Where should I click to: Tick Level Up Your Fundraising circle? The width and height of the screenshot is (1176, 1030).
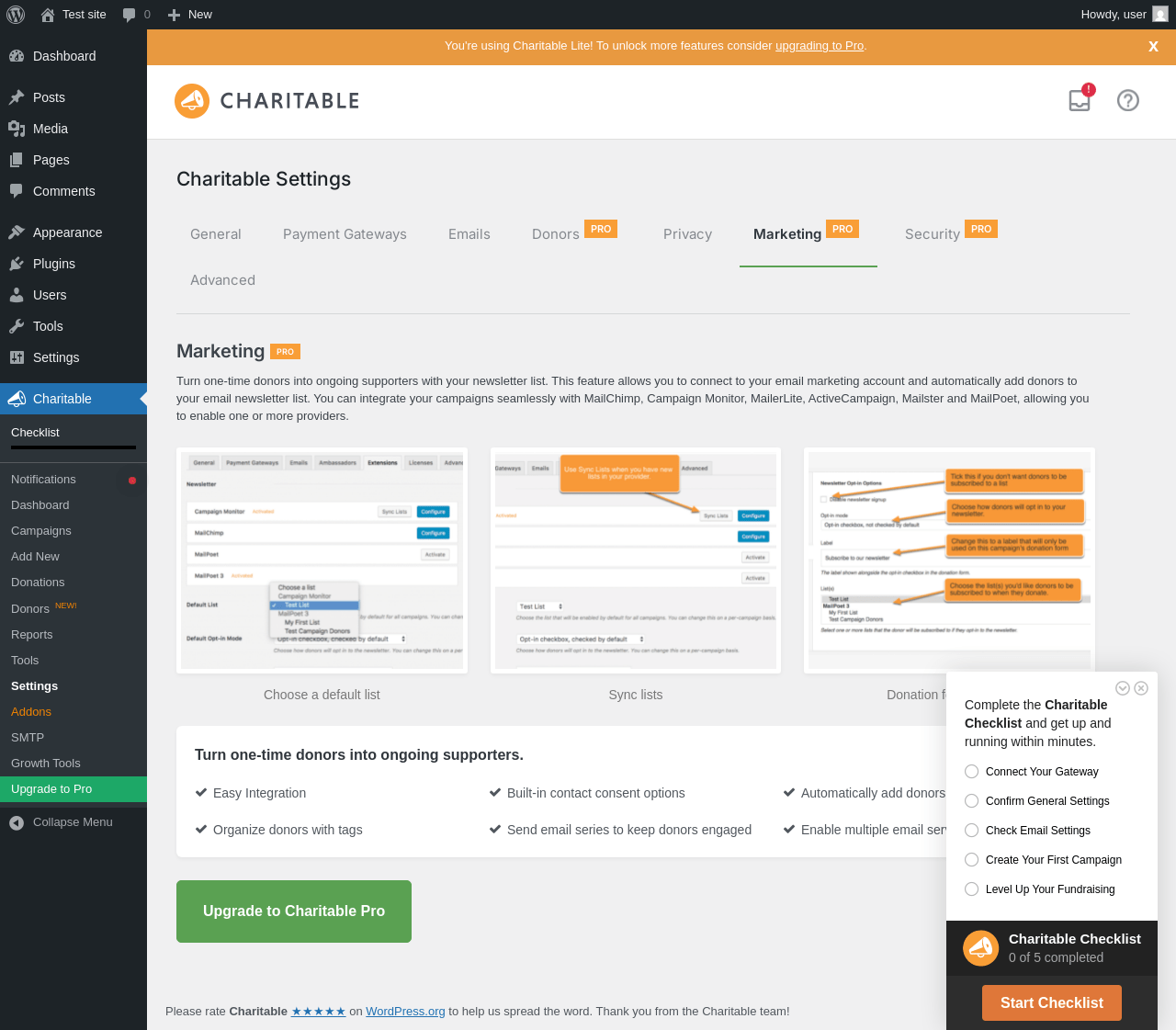point(971,889)
